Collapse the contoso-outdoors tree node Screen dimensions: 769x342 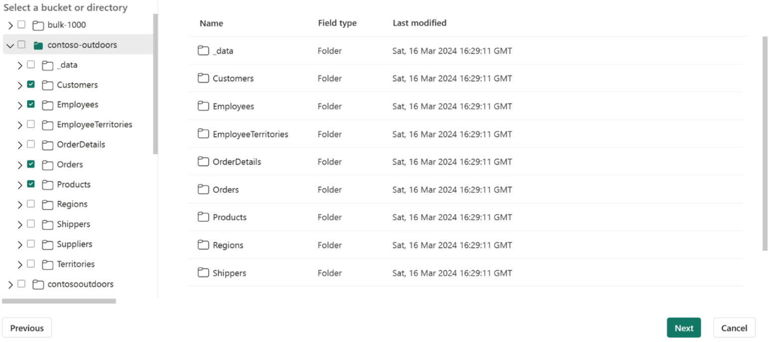10,45
